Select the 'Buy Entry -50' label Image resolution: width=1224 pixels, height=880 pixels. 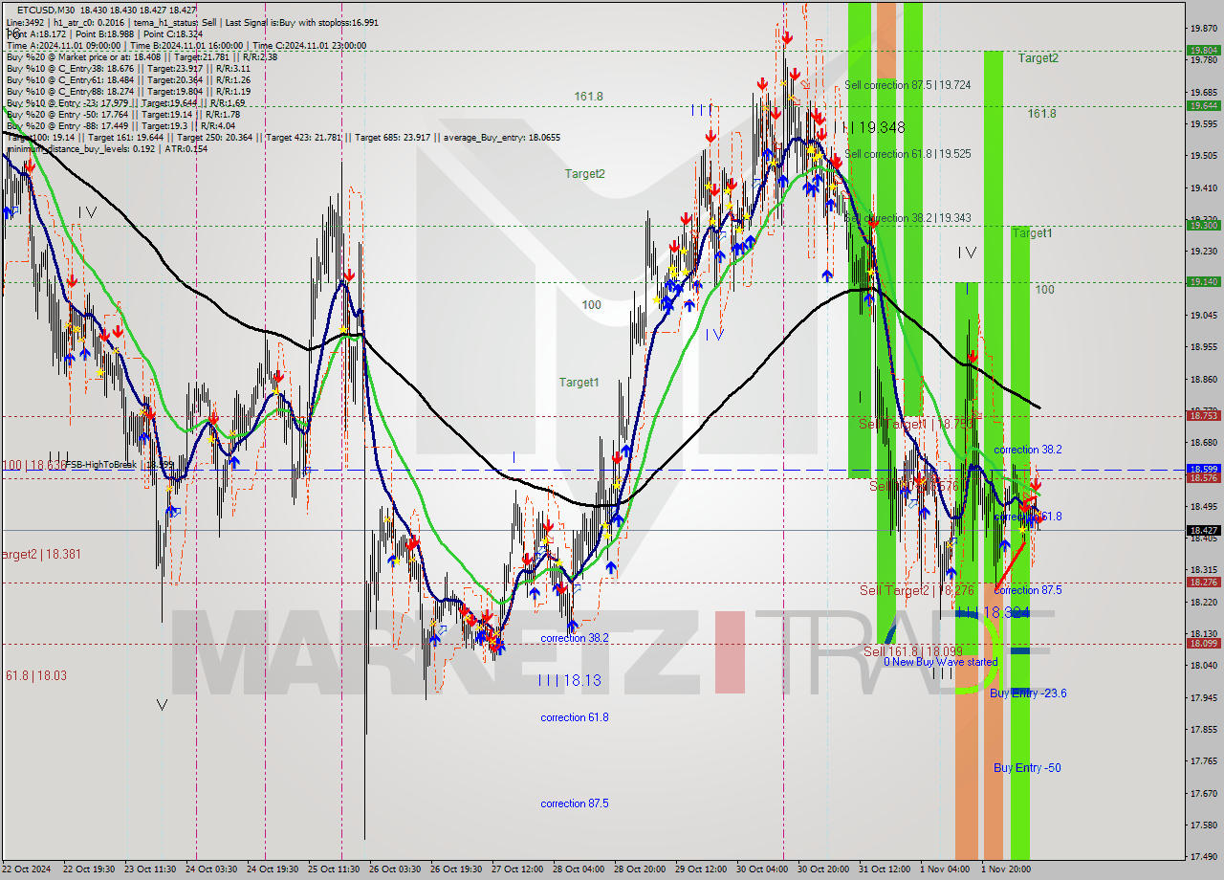pos(1027,768)
